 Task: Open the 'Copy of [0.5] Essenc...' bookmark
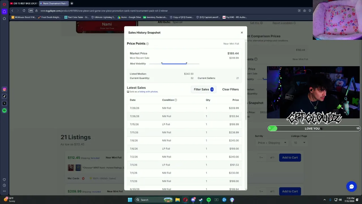[x=182, y=17]
